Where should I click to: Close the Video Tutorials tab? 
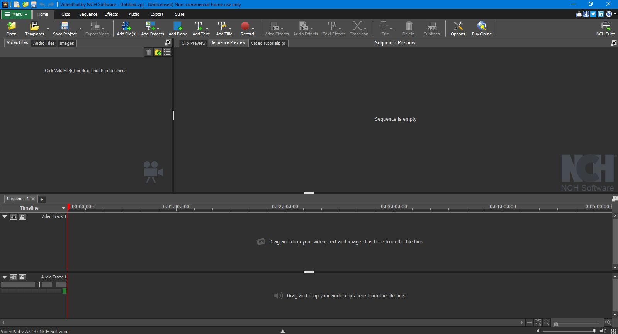click(x=284, y=44)
